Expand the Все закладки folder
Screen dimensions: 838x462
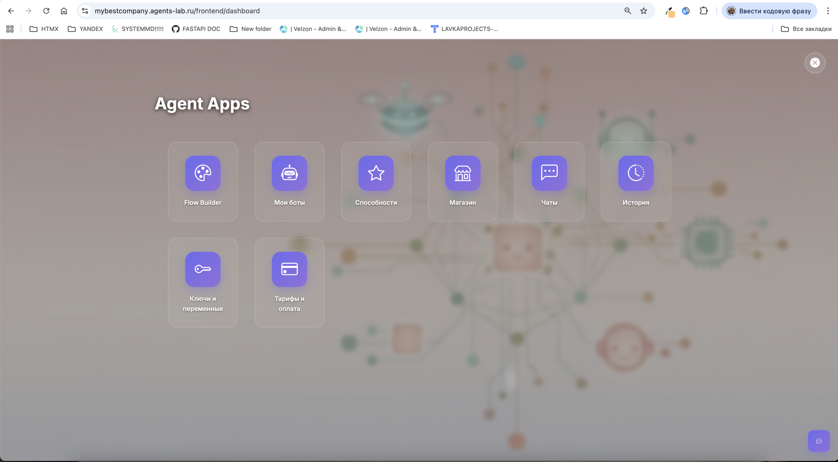coord(806,29)
